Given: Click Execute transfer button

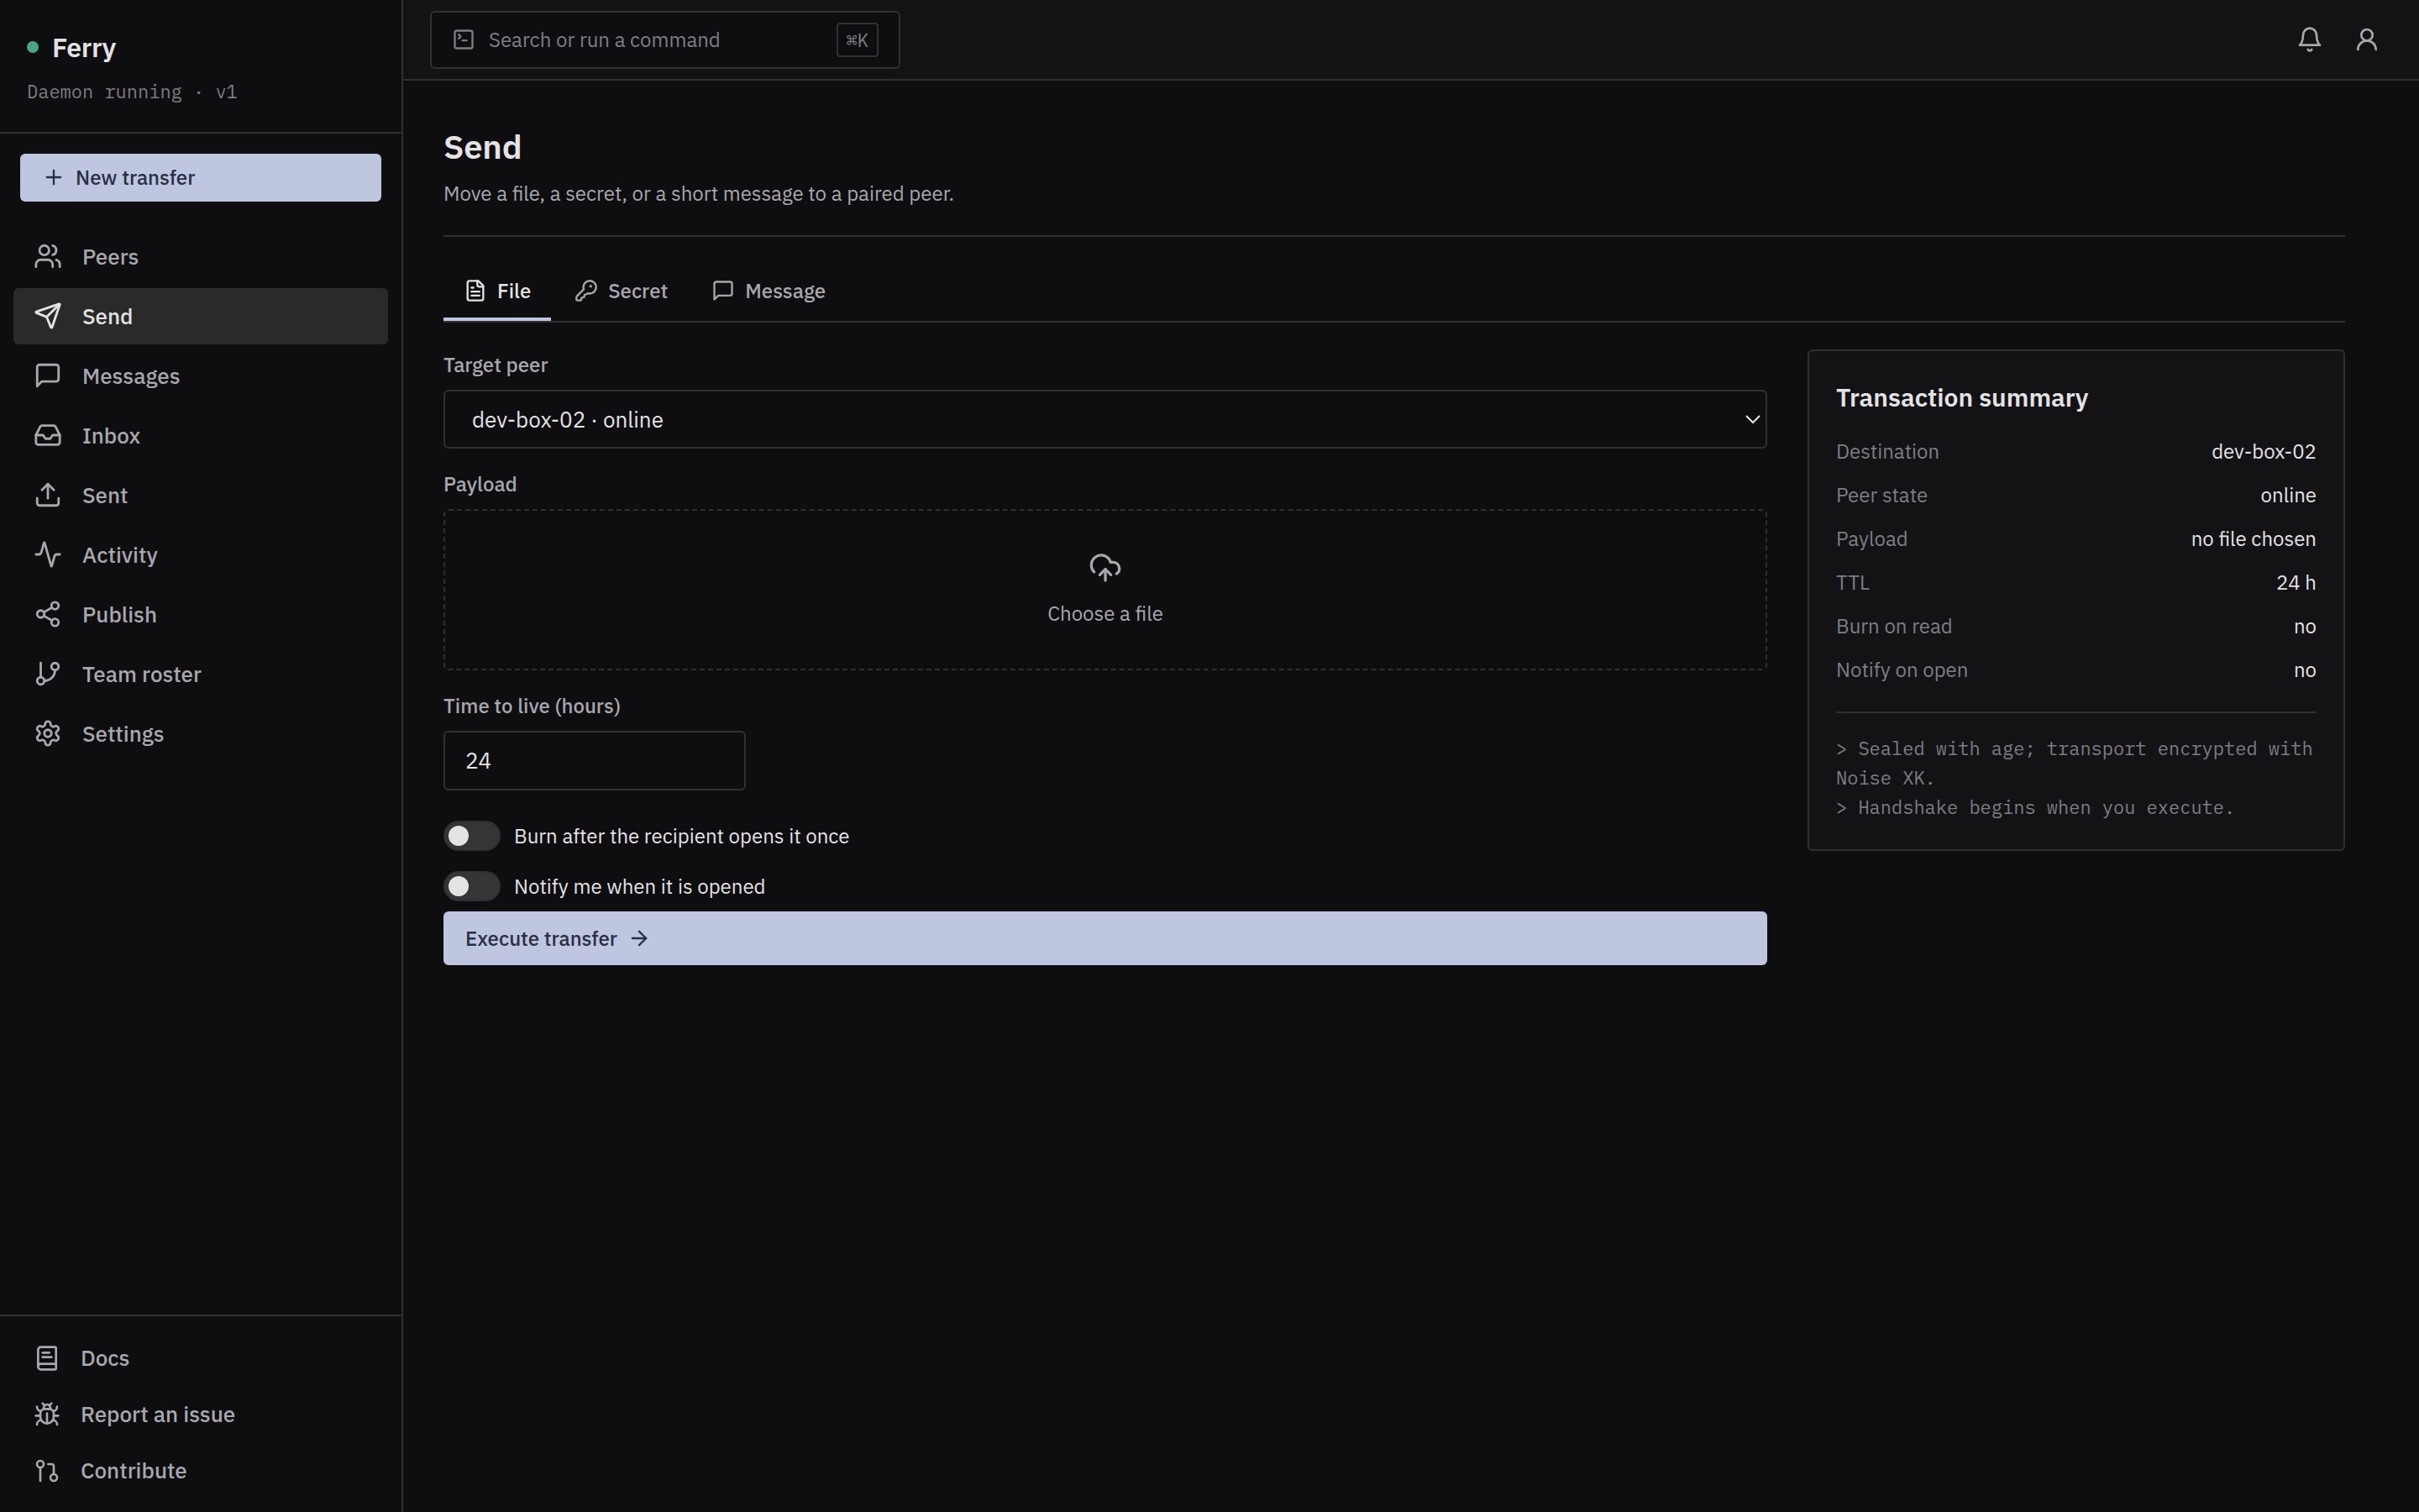Looking at the screenshot, I should coord(1105,938).
